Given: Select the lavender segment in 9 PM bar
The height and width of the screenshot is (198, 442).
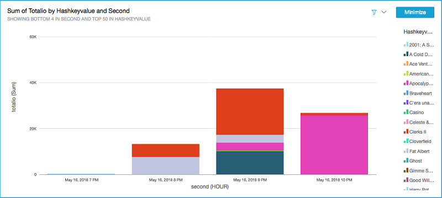Looking at the screenshot, I should click(x=250, y=139).
